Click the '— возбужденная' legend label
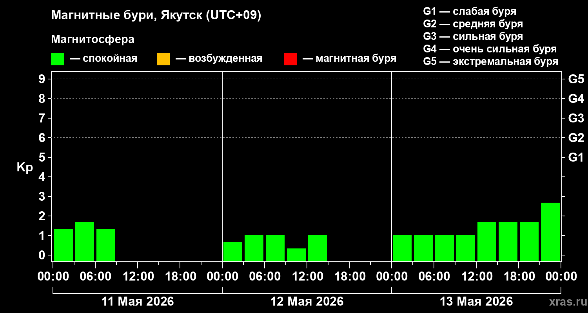This screenshot has height=313, width=588. 219,59
